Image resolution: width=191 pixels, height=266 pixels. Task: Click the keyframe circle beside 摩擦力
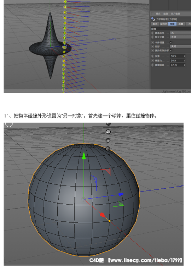(153, 61)
